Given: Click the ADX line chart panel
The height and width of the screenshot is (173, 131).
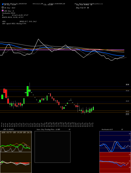Looking at the screenshot, I should tap(16, 142).
